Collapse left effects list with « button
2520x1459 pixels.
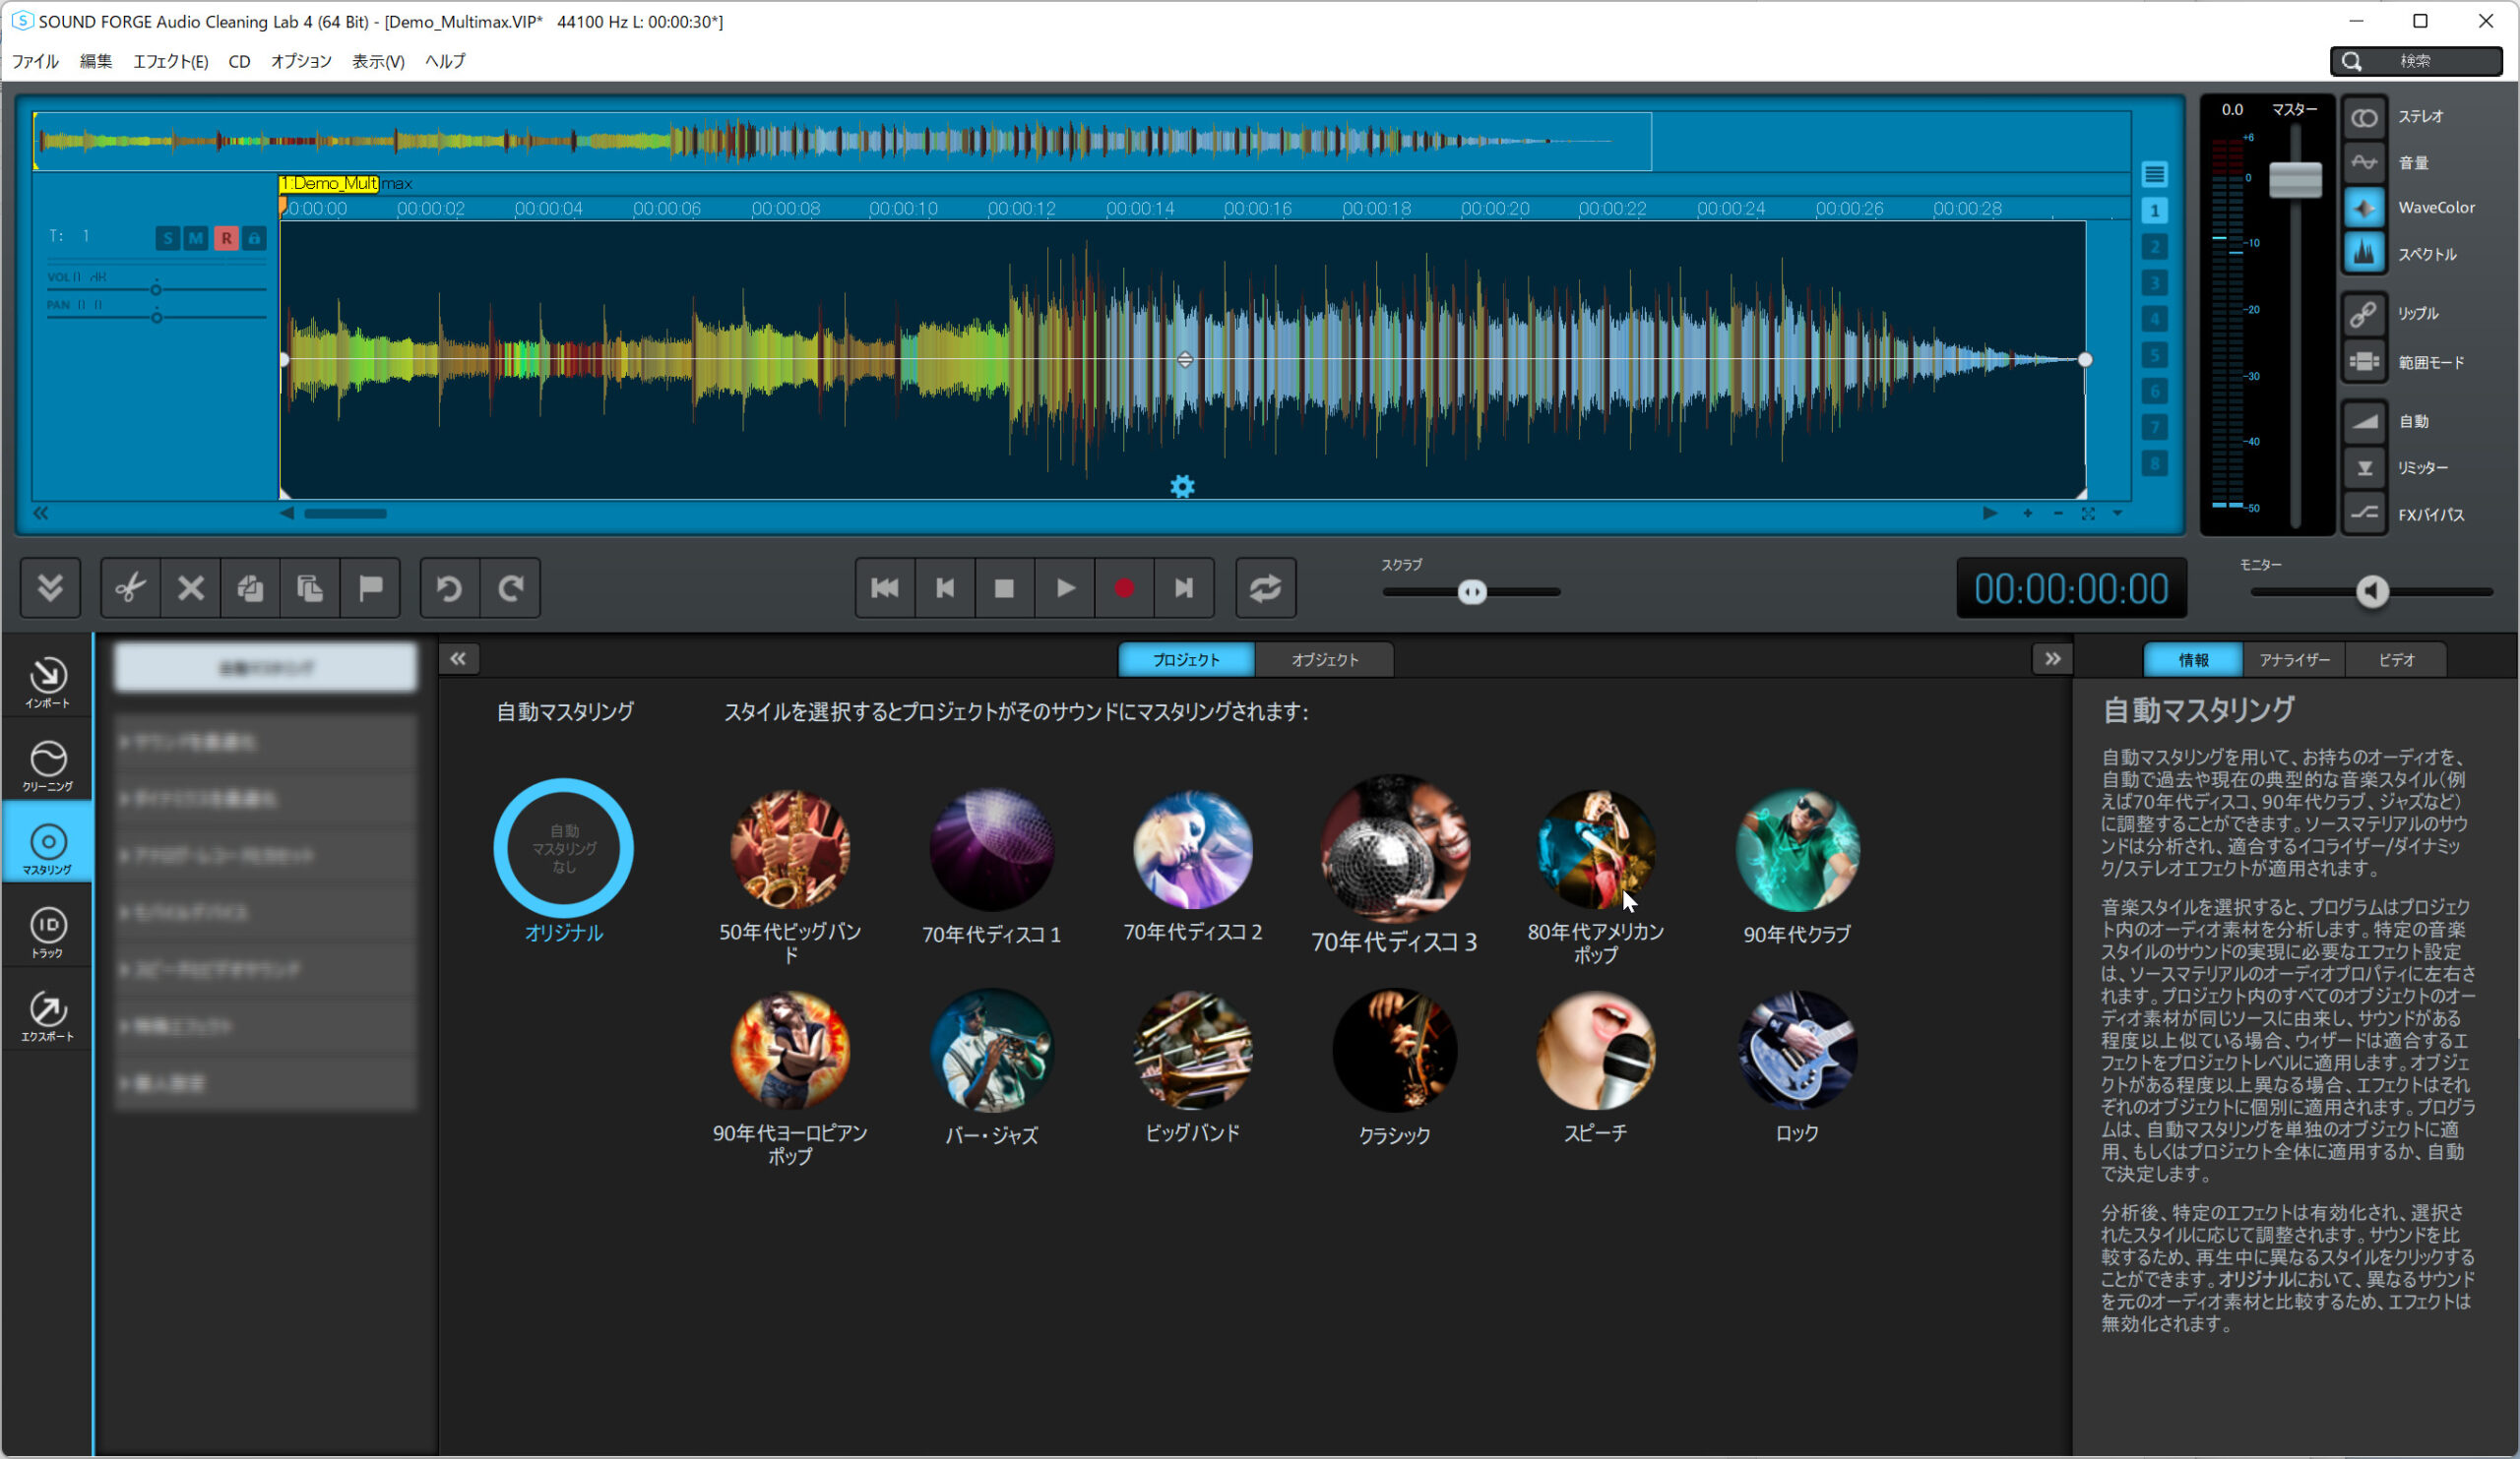pyautogui.click(x=458, y=658)
